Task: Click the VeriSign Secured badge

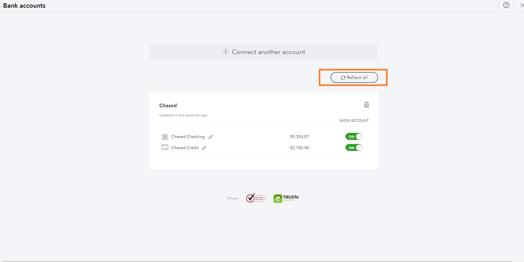Action: click(255, 198)
